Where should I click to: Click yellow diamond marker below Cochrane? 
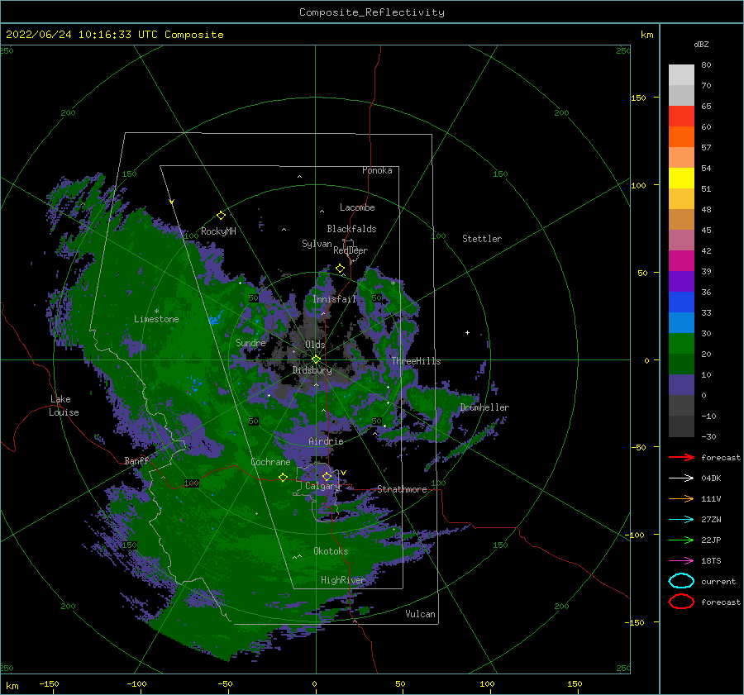click(283, 478)
